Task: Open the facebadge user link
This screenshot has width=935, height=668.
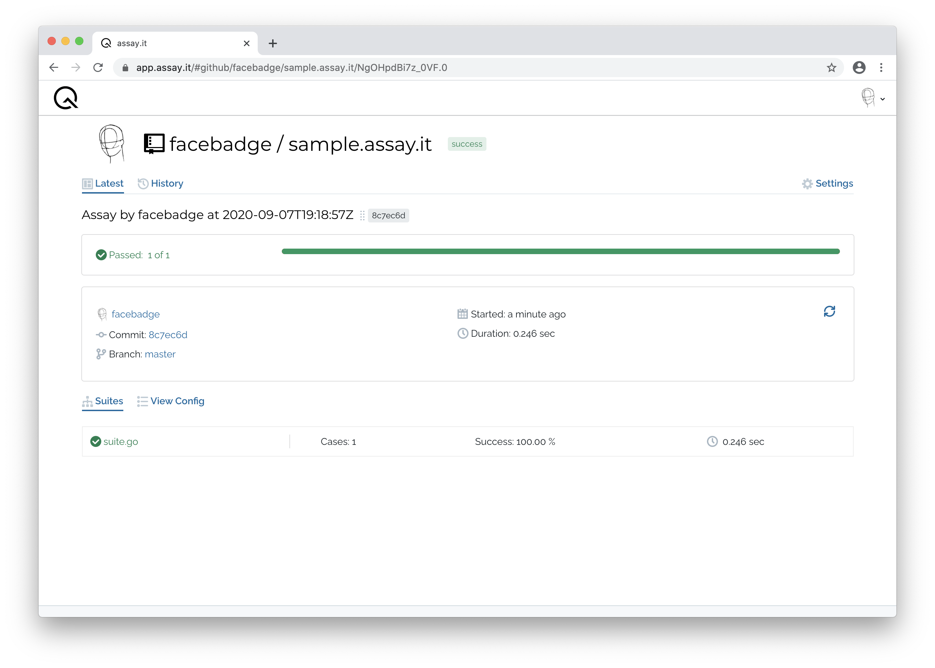Action: (135, 314)
